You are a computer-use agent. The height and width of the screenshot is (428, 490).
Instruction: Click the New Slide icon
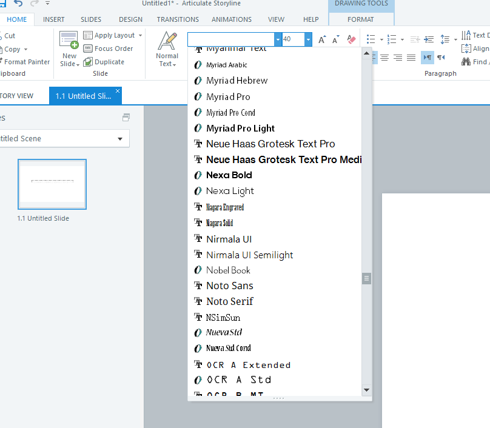coord(69,40)
